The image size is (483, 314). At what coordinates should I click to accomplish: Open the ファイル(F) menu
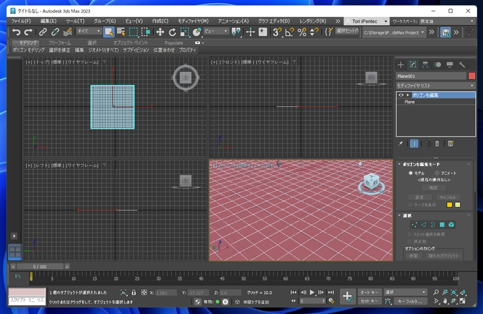pyautogui.click(x=21, y=21)
